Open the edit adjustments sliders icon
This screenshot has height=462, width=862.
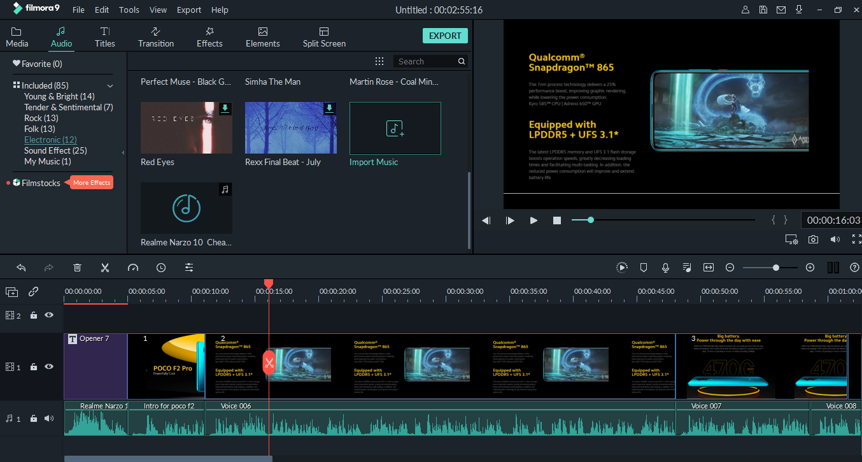click(x=189, y=268)
